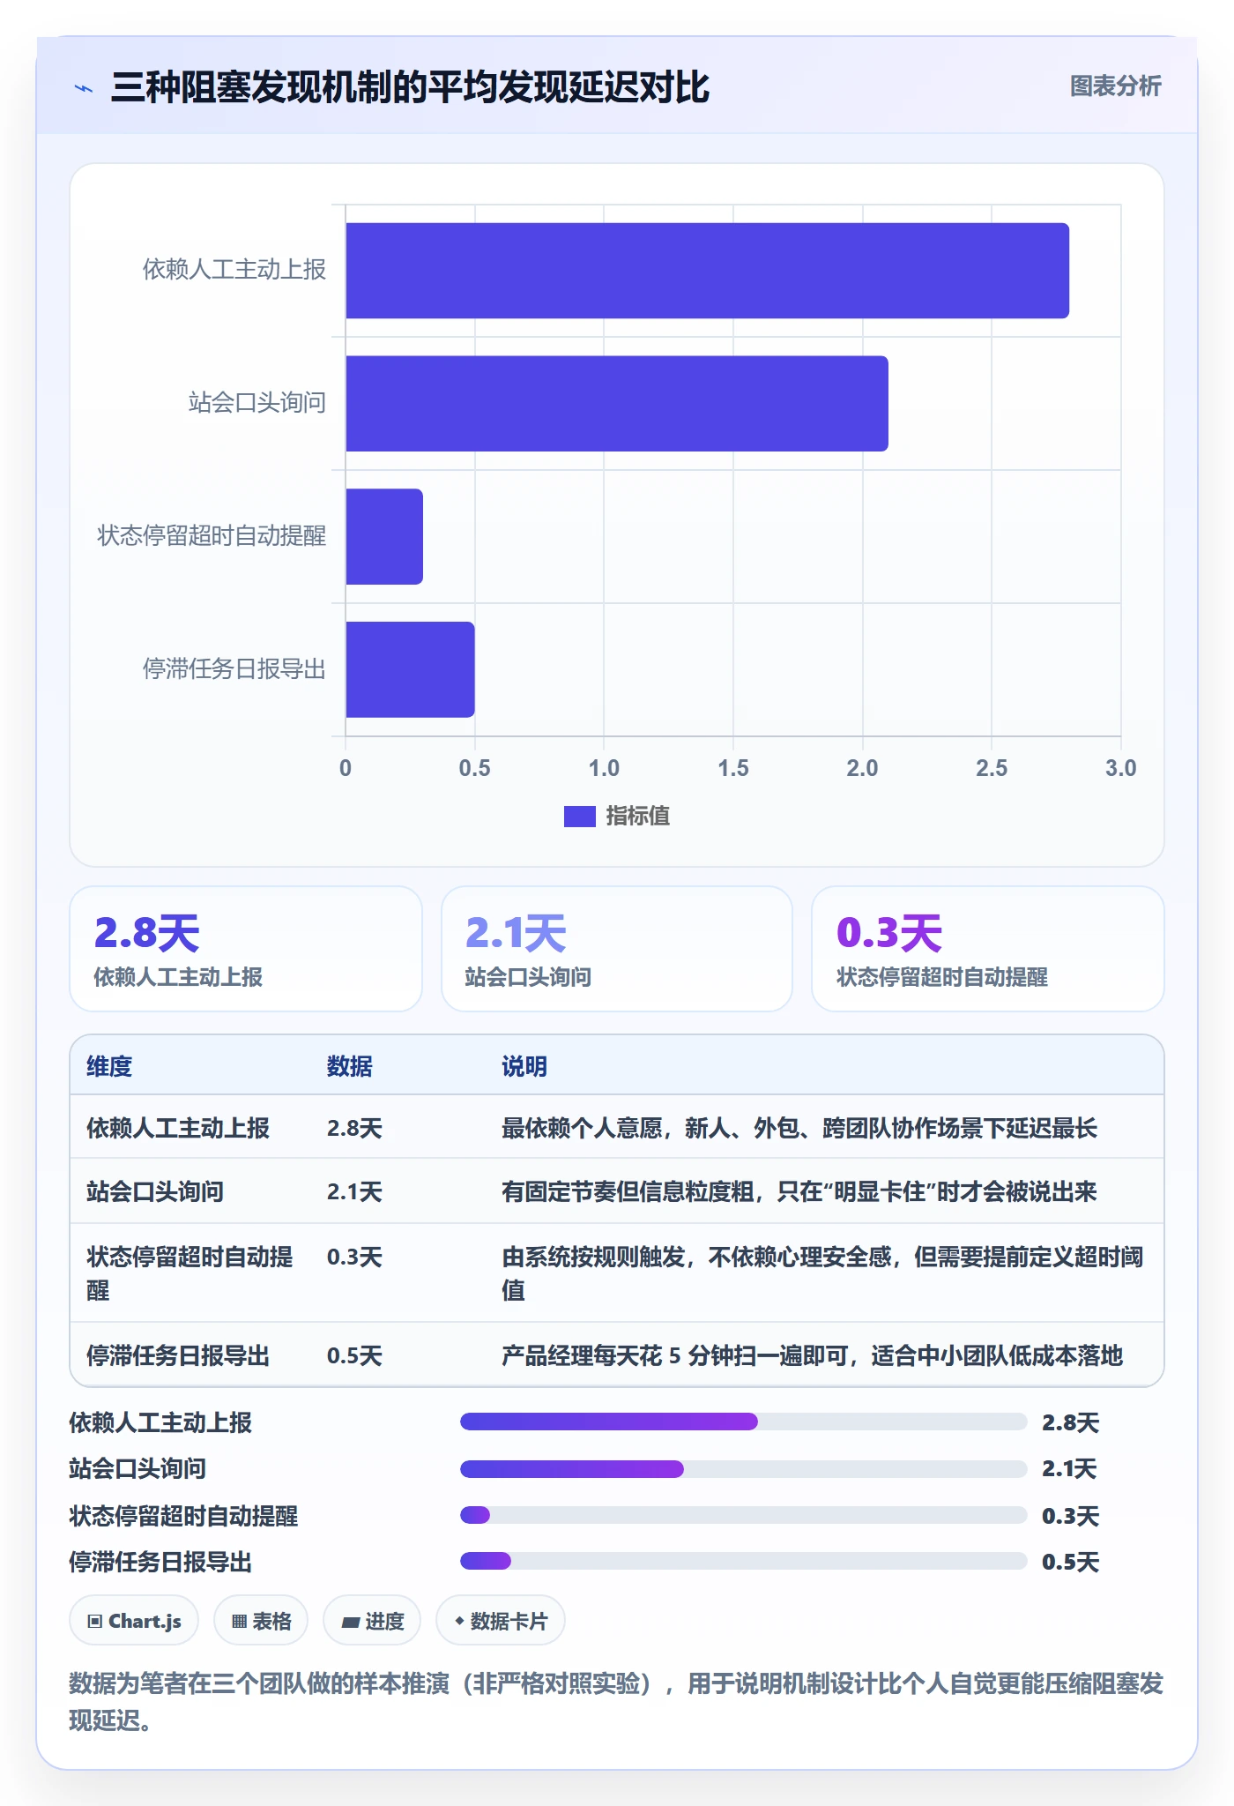Click the lightning icon beside the title

point(84,88)
